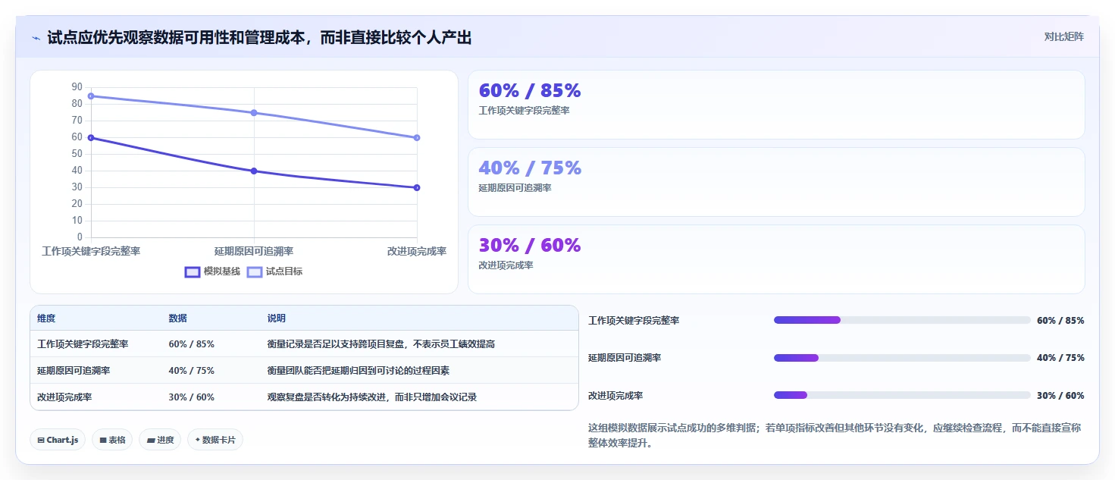Click the 40% / 75% data card
Viewport: 1115px width, 480px height.
point(776,182)
